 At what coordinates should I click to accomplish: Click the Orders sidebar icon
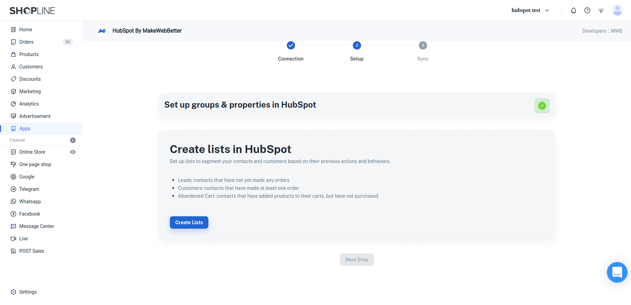pos(13,42)
